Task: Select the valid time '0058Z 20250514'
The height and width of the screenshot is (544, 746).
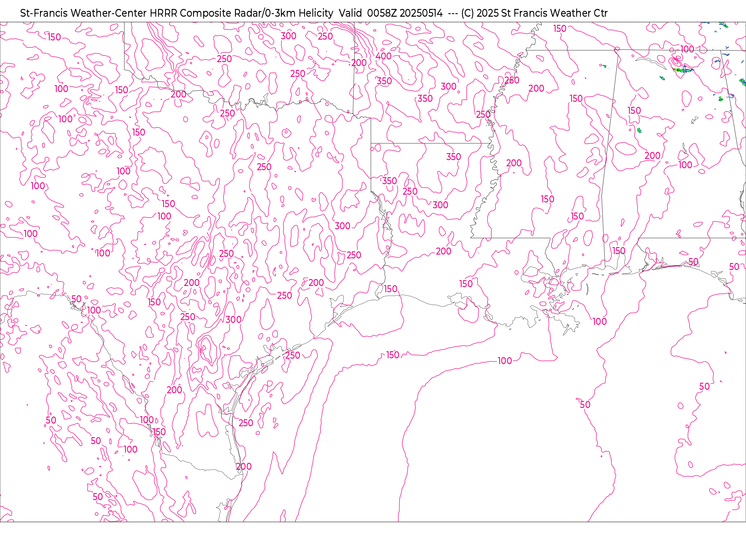Action: 405,13
